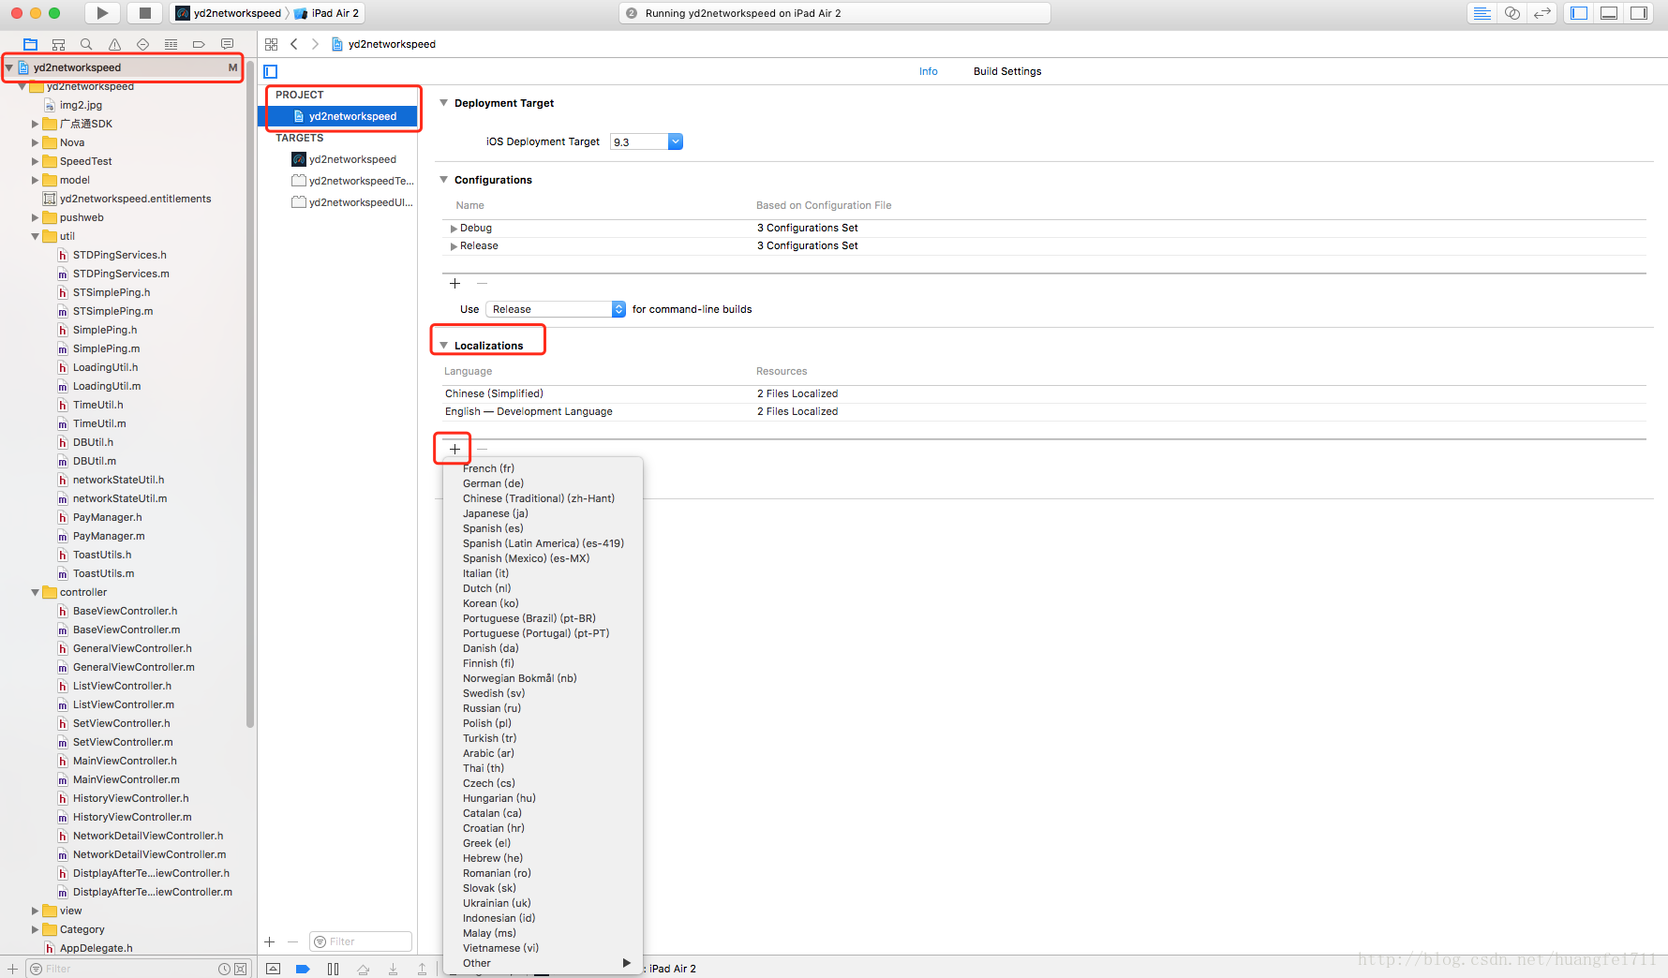Open the Test navigator diamond icon
This screenshot has height=978, width=1668.
click(x=142, y=44)
